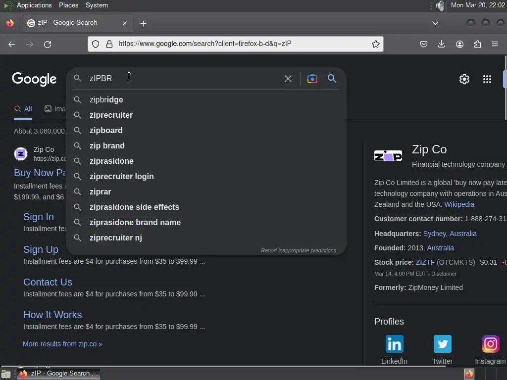Select the All results tab
This screenshot has height=380, width=507.
(x=23, y=109)
